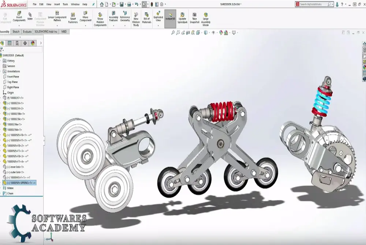The image size is (366, 245).
Task: Toggle the pin for the menu bar
Action: [94, 4]
